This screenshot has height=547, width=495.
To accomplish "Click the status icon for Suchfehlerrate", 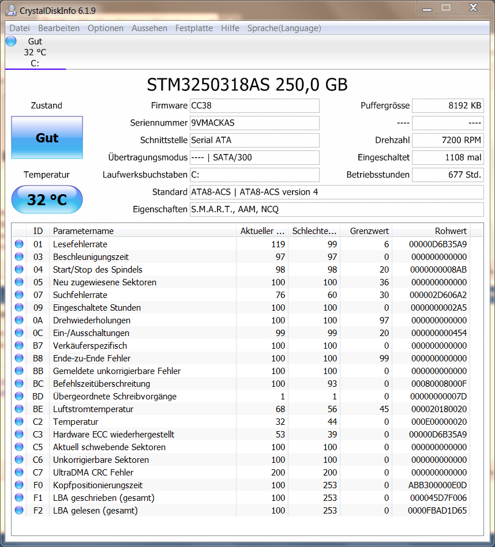I will (19, 295).
